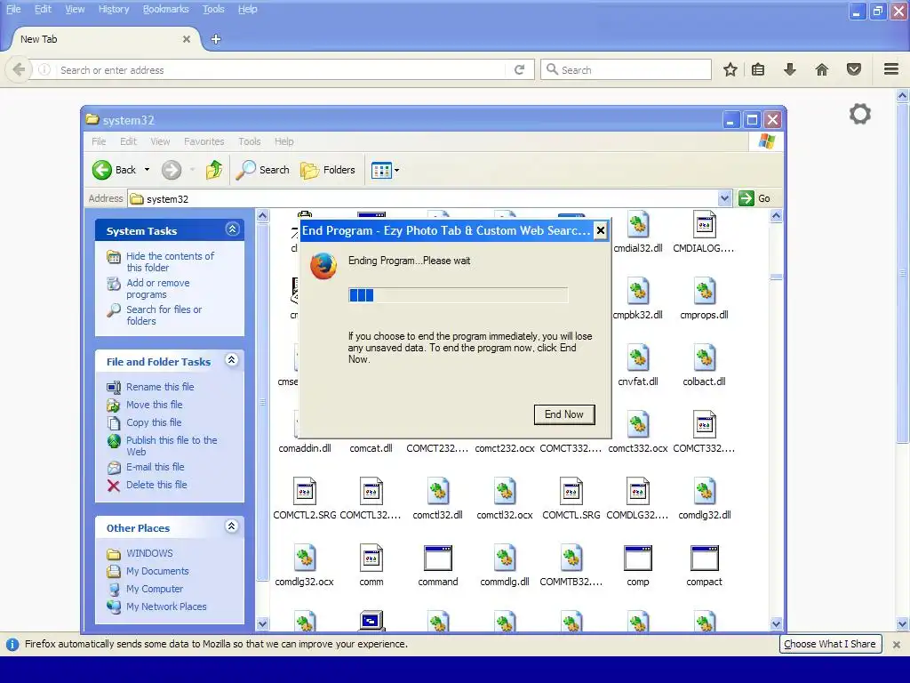Click Rename this file link
This screenshot has width=910, height=683.
tap(160, 387)
